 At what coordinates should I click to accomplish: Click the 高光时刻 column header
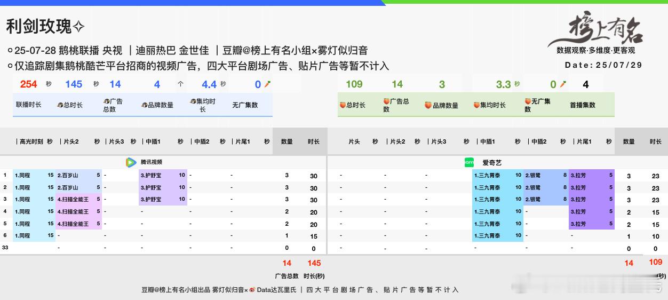pos(31,141)
